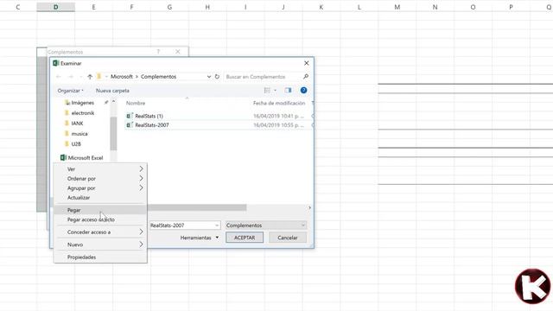This screenshot has width=553, height=311.
Task: Click Microsoft in the address breadcrumb
Action: click(122, 77)
